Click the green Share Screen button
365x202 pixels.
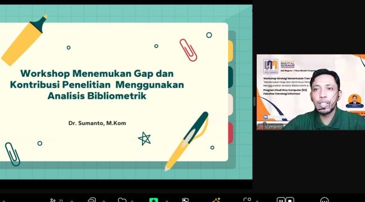154,200
